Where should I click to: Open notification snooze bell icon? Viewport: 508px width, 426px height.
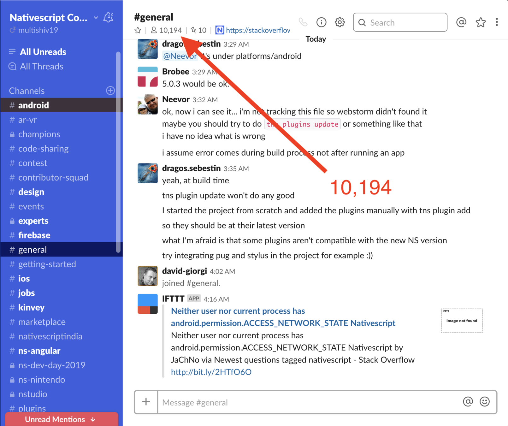pyautogui.click(x=108, y=17)
